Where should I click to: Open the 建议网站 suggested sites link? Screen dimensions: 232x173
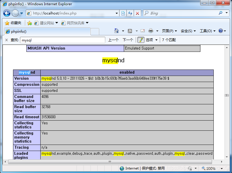pyautogui.click(x=46, y=23)
